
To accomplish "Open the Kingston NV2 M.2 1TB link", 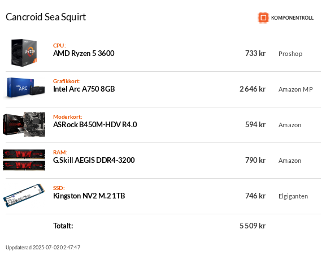I will pyautogui.click(x=89, y=196).
